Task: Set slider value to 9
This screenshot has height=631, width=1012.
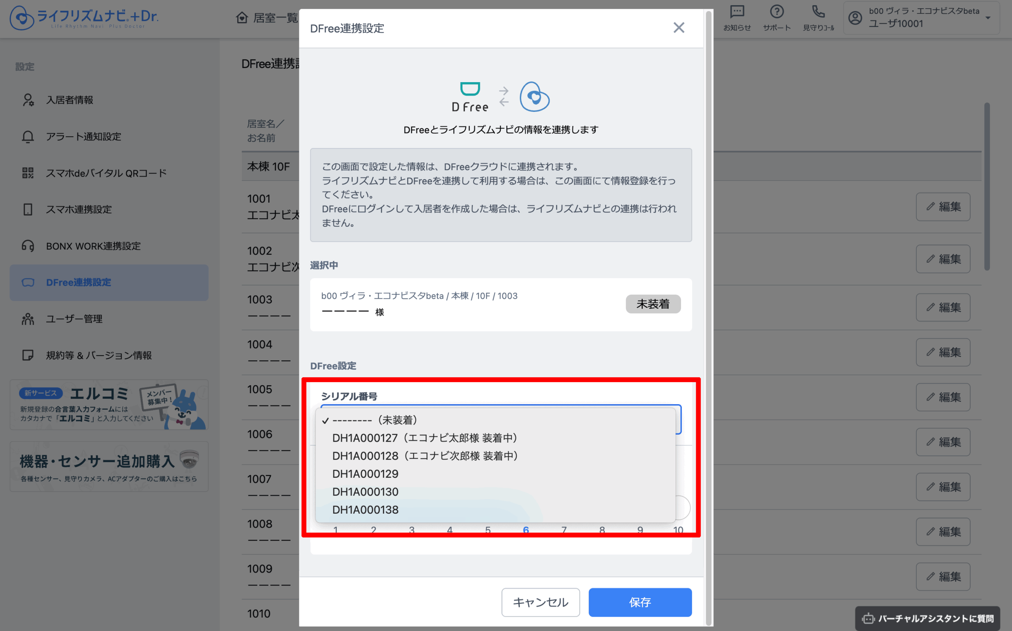Action: tap(640, 529)
